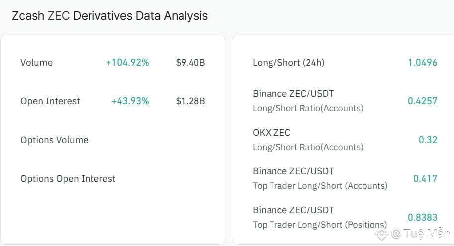This screenshot has width=454, height=246.
Task: Click the 1.0496 long/short value
Action: pyautogui.click(x=422, y=63)
